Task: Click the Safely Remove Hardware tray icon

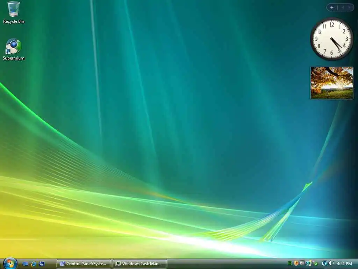Action: coord(315,263)
